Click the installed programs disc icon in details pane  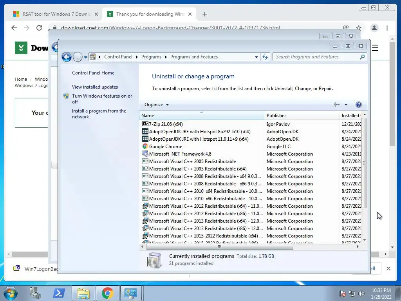(x=154, y=261)
